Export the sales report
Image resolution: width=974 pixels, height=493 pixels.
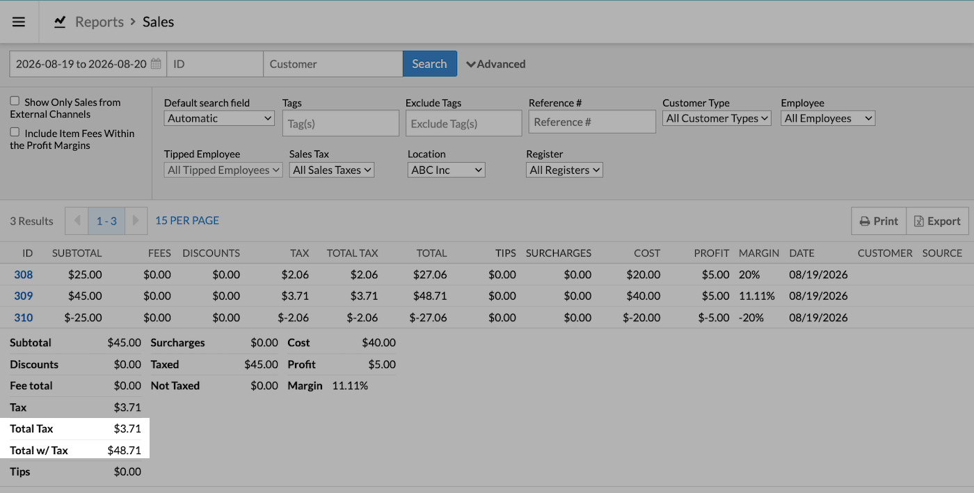click(937, 221)
